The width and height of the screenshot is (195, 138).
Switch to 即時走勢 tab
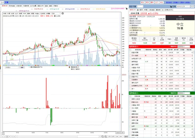(x=12, y=6)
